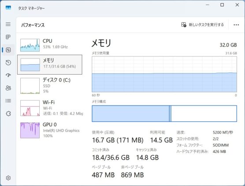This screenshot has width=245, height=186.
Task: Open the three-dots more options menu
Action: click(x=236, y=25)
